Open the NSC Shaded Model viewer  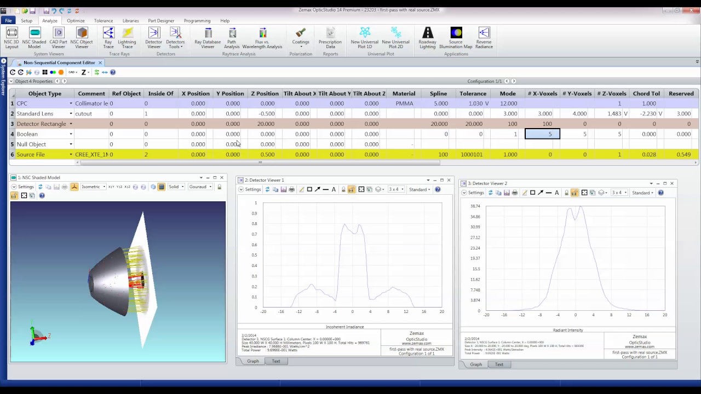[x=34, y=38]
